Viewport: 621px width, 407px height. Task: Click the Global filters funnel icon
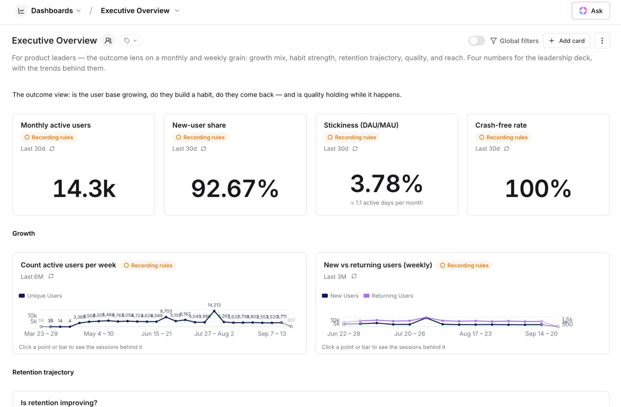pyautogui.click(x=493, y=41)
